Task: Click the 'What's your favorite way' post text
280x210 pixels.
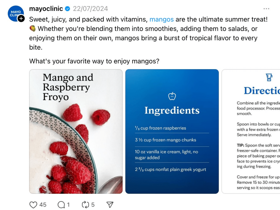Action: pyautogui.click(x=94, y=61)
